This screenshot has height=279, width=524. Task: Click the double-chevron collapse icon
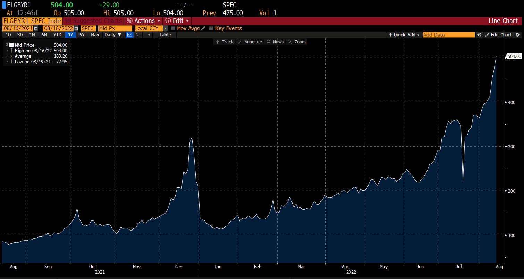tap(479, 35)
